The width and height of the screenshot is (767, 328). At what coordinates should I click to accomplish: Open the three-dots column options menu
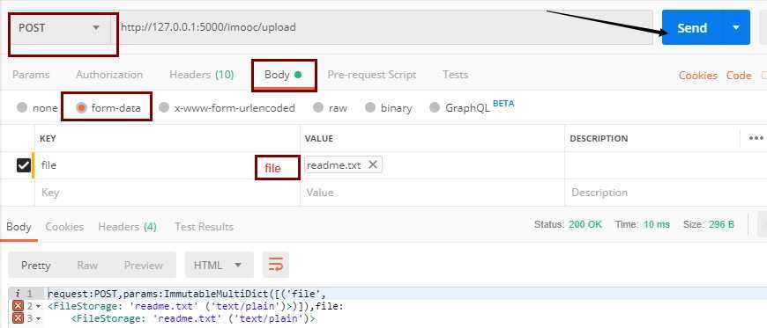[756, 138]
